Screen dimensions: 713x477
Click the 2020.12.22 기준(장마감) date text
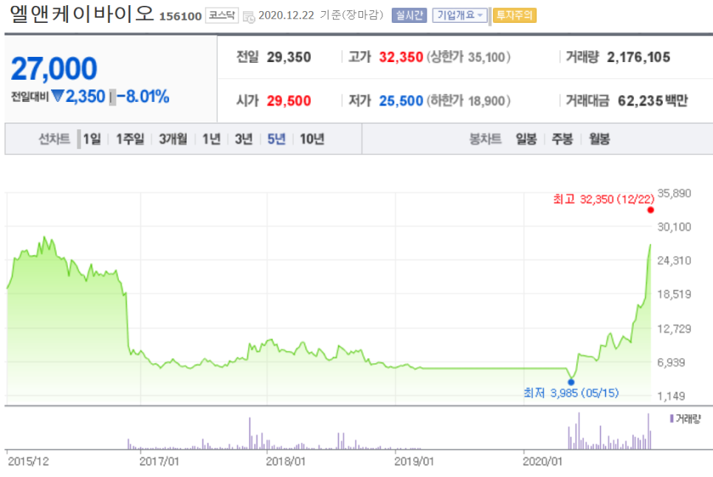320,16
